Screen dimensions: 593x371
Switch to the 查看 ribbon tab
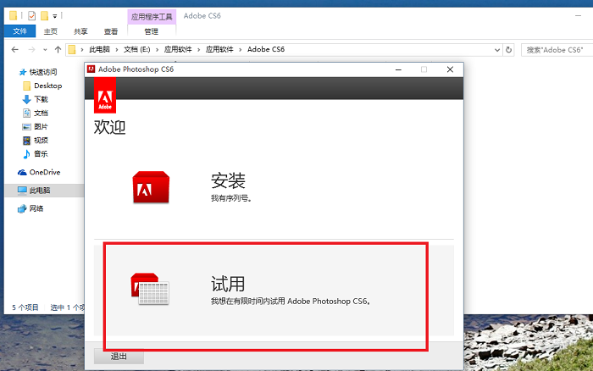point(110,31)
